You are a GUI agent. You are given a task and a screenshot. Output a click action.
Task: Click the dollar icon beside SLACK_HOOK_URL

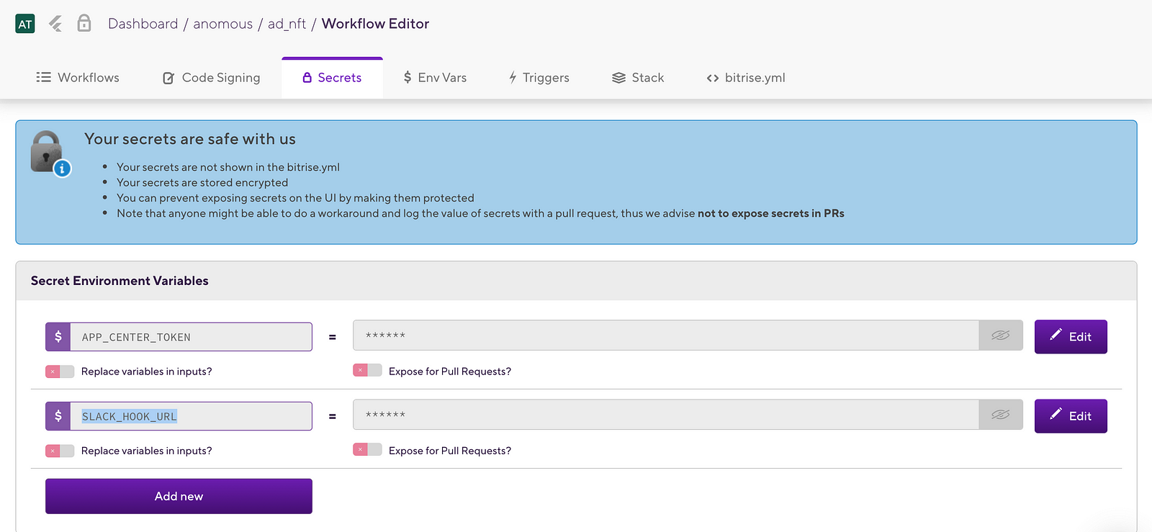pyautogui.click(x=58, y=416)
